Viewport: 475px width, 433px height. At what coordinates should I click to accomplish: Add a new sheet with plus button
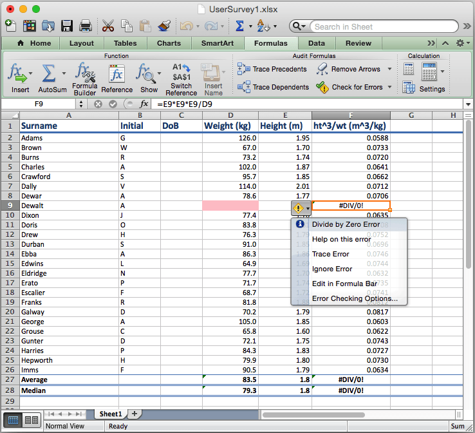(134, 414)
